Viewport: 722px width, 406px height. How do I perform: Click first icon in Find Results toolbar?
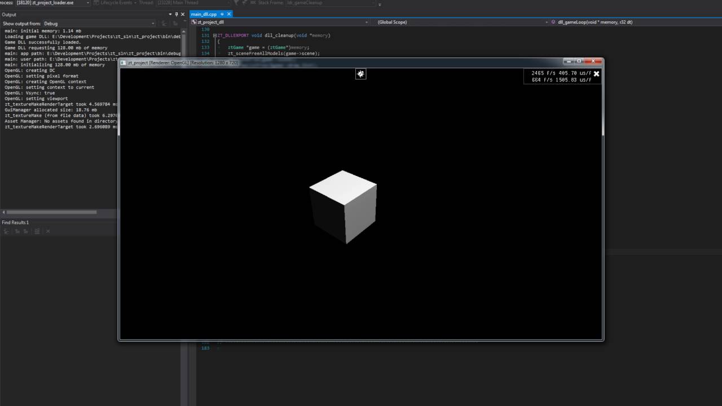point(7,231)
